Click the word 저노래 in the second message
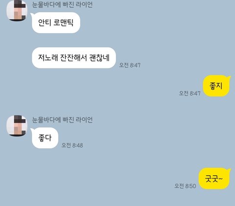Viewport: 235px width, 206px height. point(48,58)
